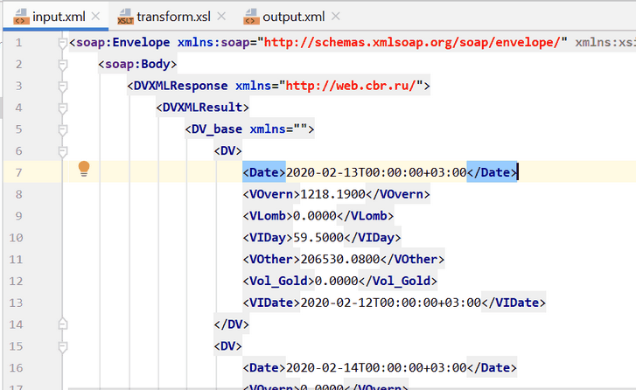Click the XSLT file icon on transform.xsl tab
Screen dimensions: 636x390
point(125,16)
